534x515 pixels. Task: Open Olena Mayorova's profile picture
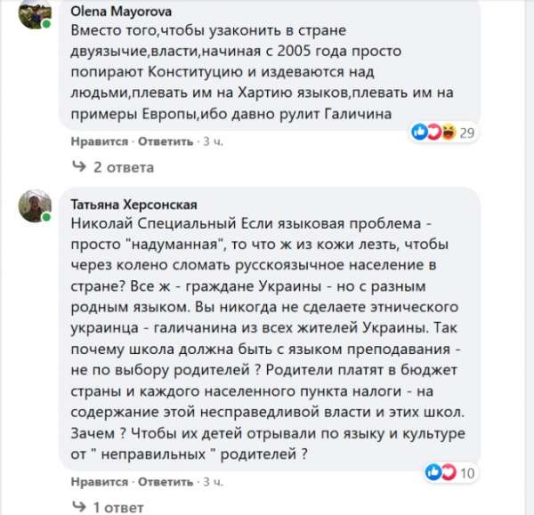click(x=34, y=16)
